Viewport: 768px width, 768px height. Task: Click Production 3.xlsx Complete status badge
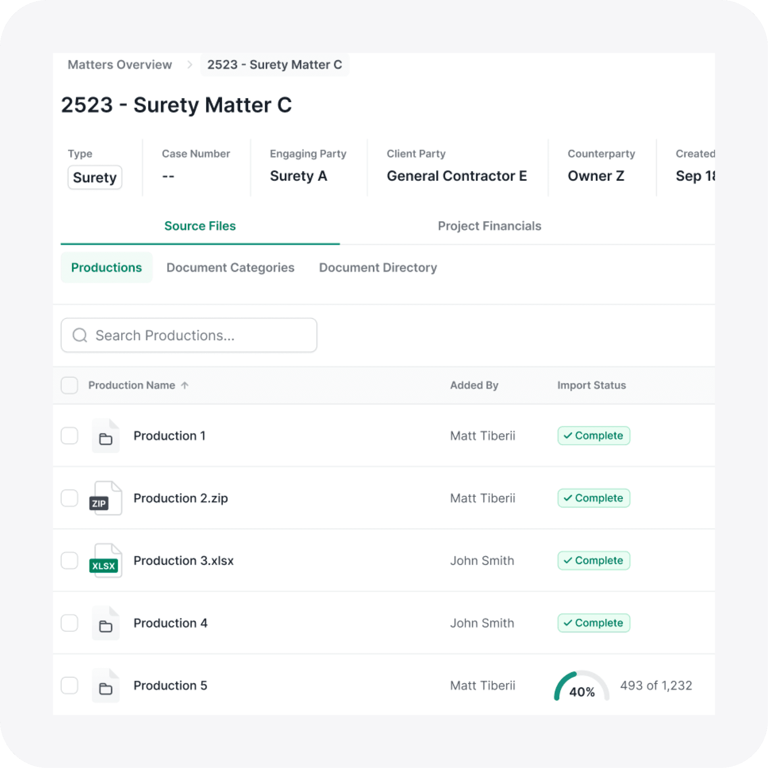coord(593,560)
